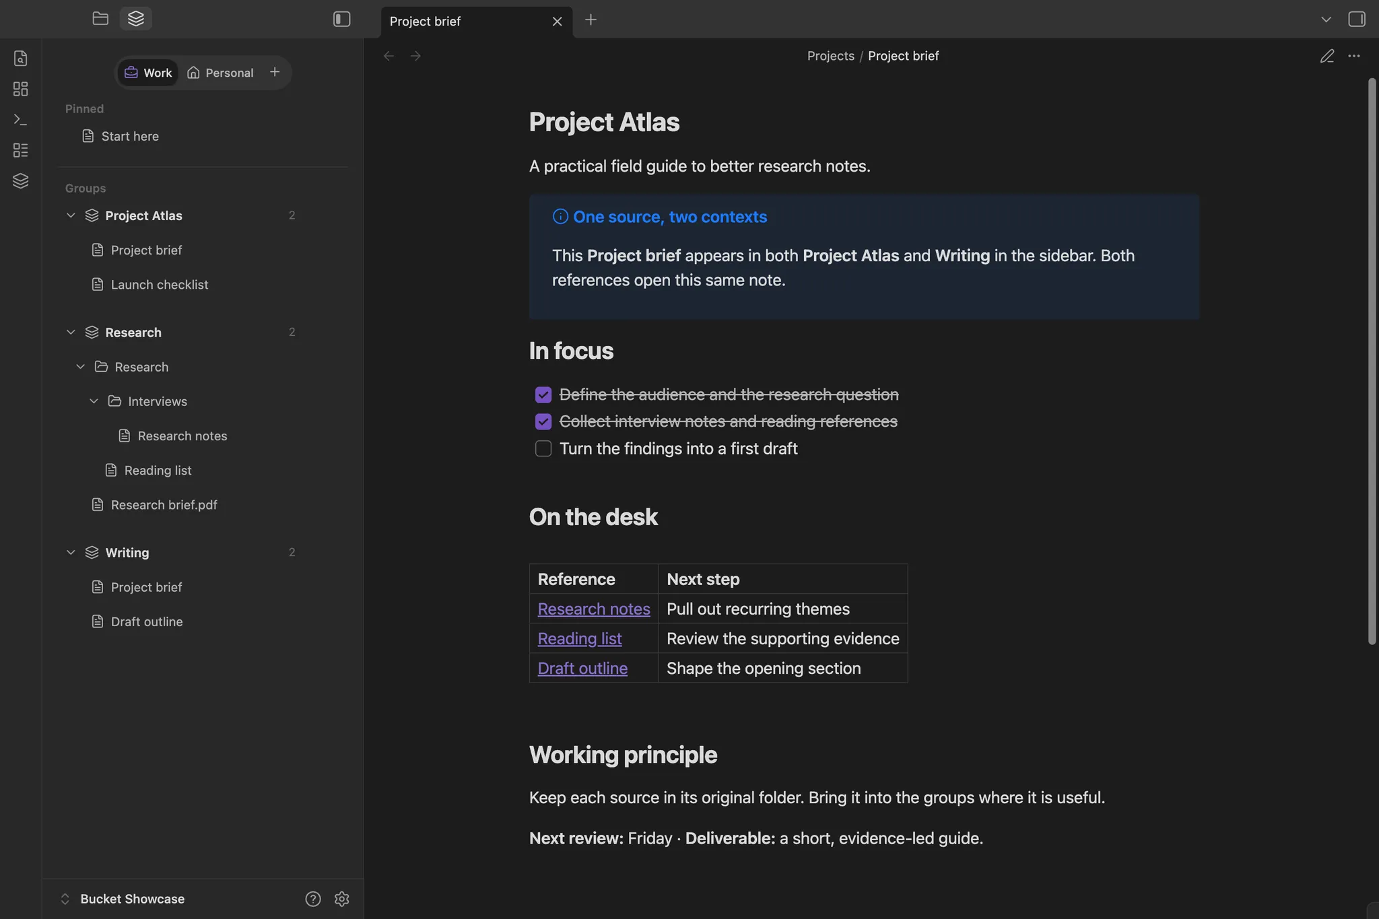Screen dimensions: 1379x919
Task: Open the Draft outline link in table
Action: click(582, 668)
